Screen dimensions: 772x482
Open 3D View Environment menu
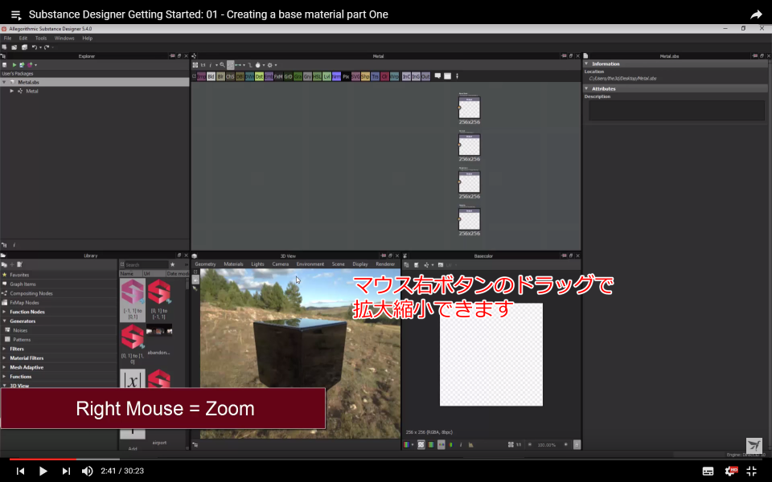pos(310,264)
